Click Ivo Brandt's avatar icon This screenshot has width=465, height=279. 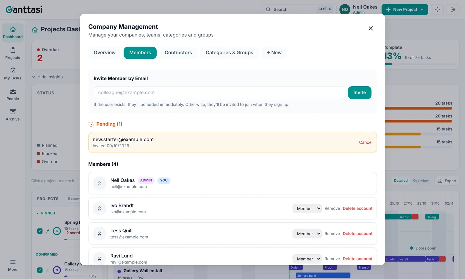(99, 208)
